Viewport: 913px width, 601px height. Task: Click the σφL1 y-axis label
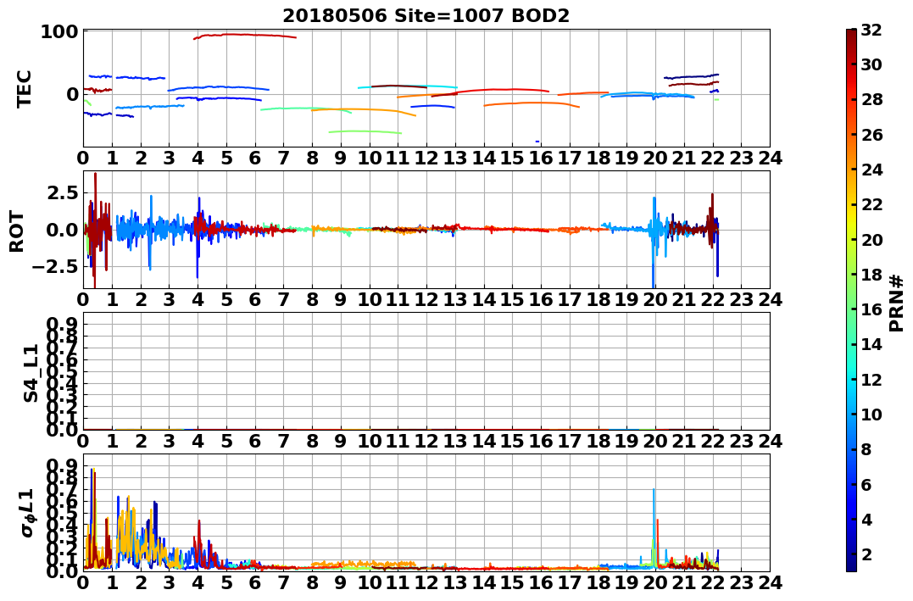(27, 513)
